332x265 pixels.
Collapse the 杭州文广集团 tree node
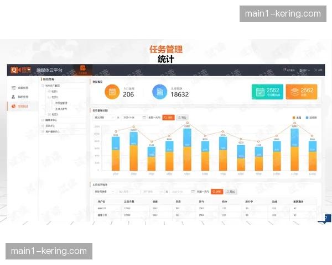[43, 86]
